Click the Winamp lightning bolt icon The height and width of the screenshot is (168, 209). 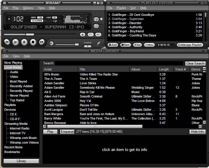click(99, 43)
